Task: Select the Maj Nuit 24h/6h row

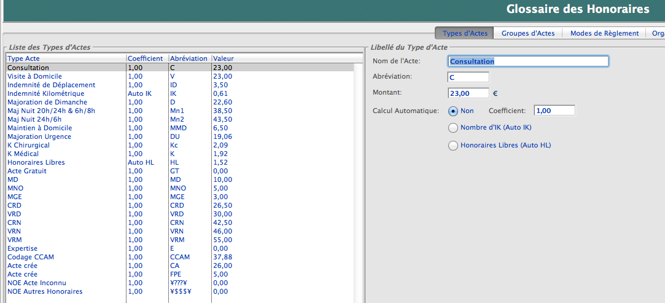Action: tap(181, 119)
